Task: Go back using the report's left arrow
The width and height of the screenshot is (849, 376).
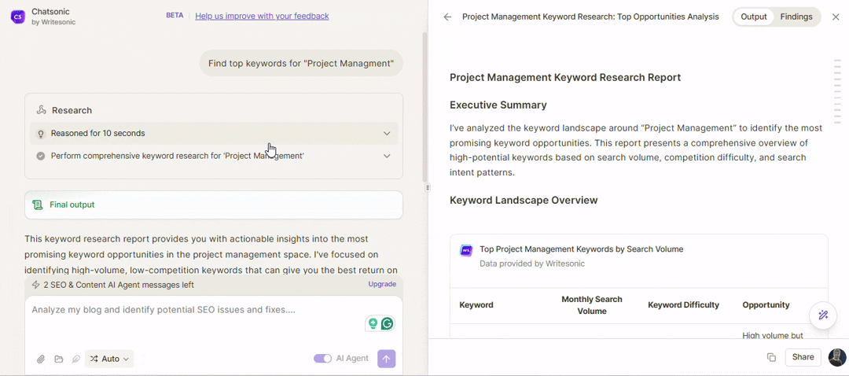Action: pyautogui.click(x=447, y=17)
